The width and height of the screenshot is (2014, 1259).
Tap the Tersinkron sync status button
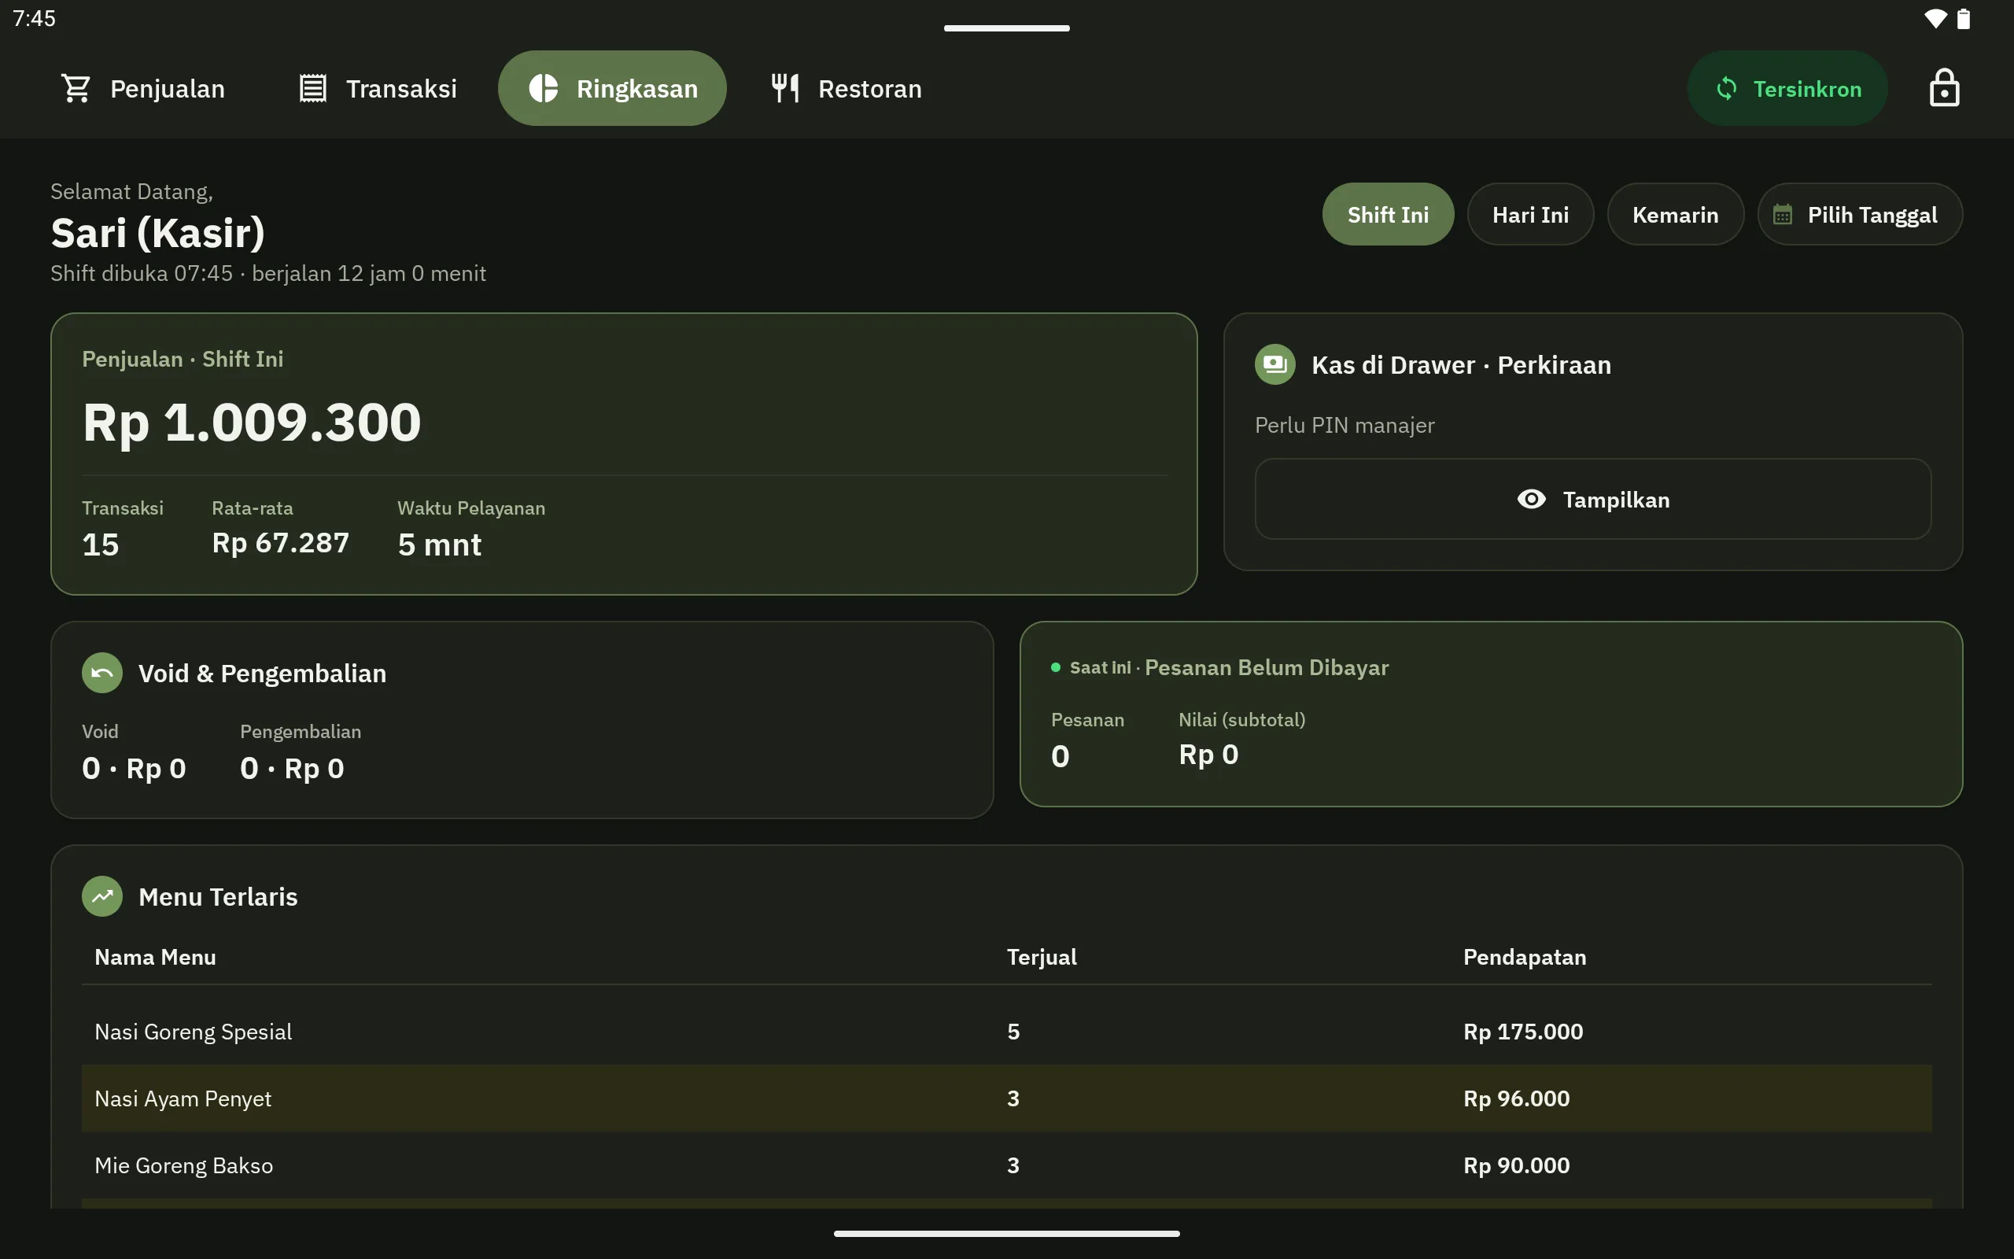tap(1787, 88)
